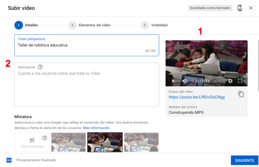Screen dimensions: 259x167
Task: Open help for Subir miniatura
Action: coord(45,138)
